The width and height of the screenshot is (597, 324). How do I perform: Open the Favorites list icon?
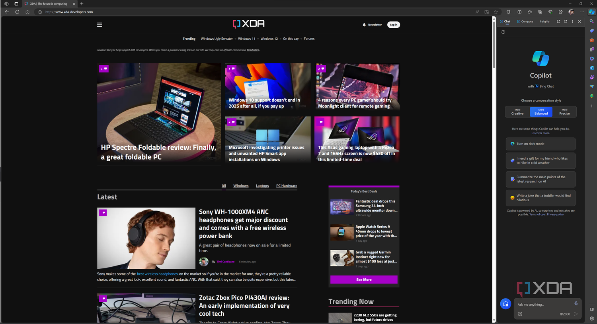coord(530,12)
